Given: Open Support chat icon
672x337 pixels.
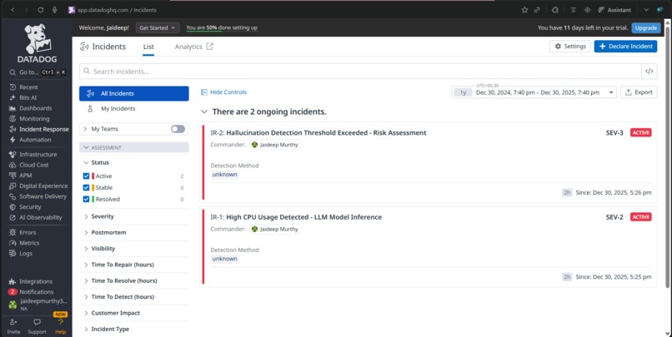Looking at the screenshot, I should [37, 323].
